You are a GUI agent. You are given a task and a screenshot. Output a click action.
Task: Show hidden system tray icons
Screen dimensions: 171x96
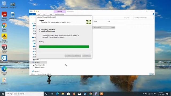tap(143, 94)
